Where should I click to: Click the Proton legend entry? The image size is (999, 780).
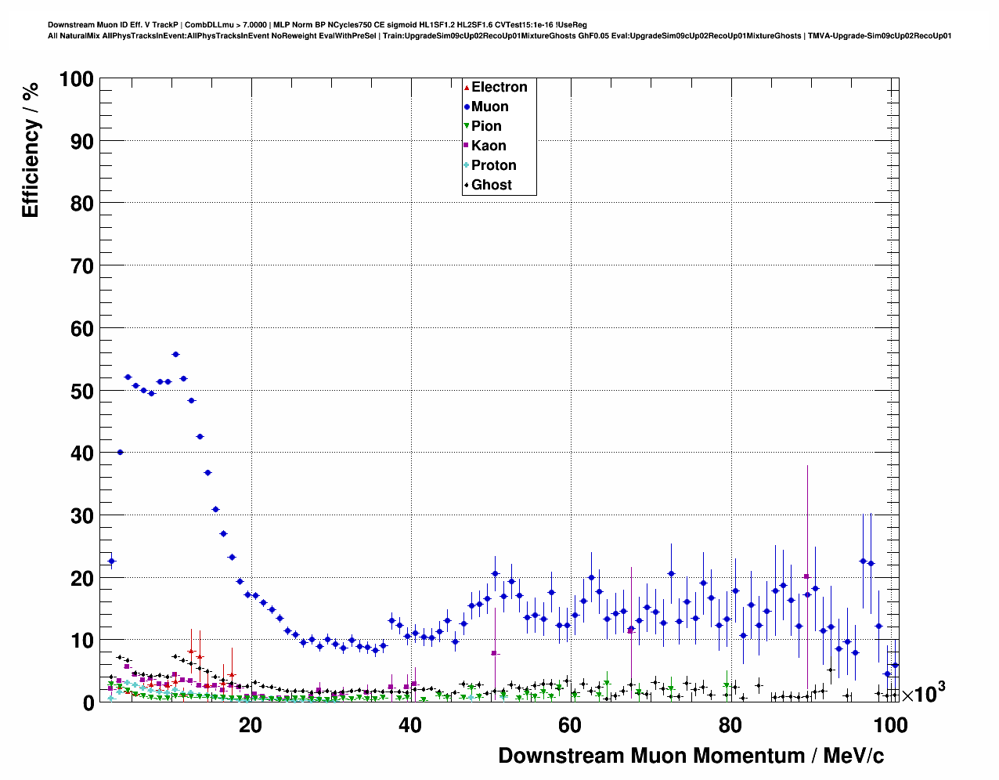pos(490,165)
